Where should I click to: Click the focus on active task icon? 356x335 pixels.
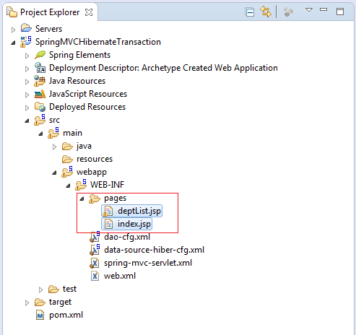pyautogui.click(x=288, y=12)
